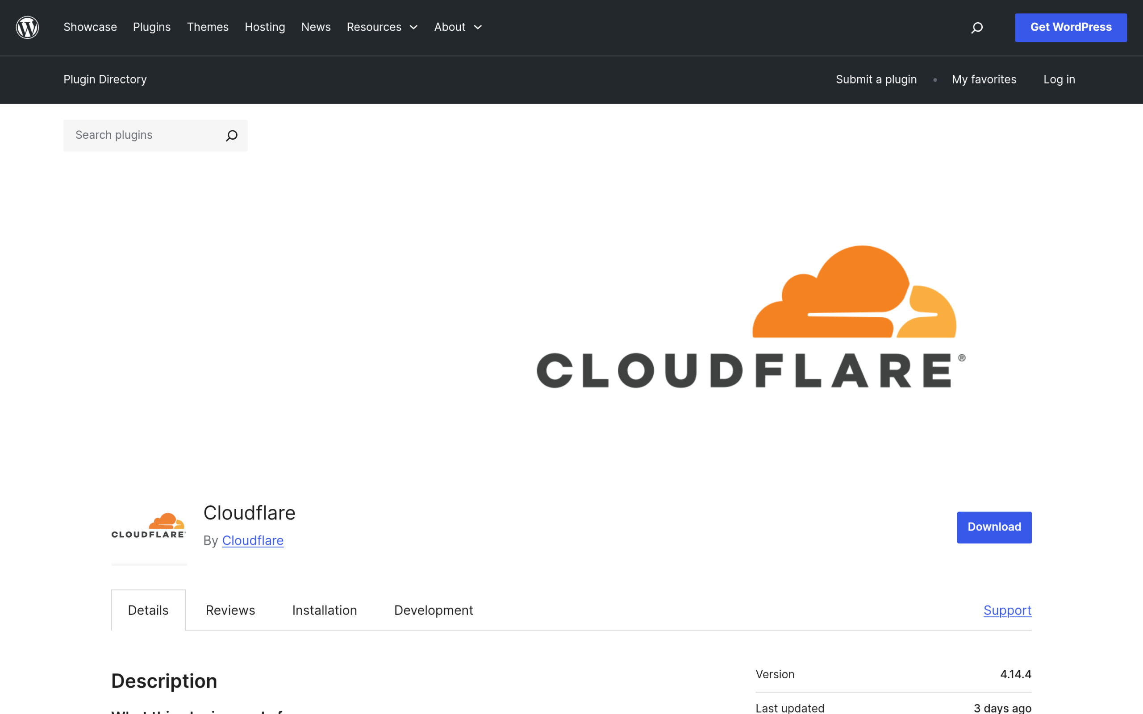Click the 3 days ago value
Viewport: 1143px width, 714px height.
coord(1002,708)
